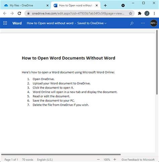
Task: Expand the Saved to OneDrive dropdown
Action: coord(105,23)
